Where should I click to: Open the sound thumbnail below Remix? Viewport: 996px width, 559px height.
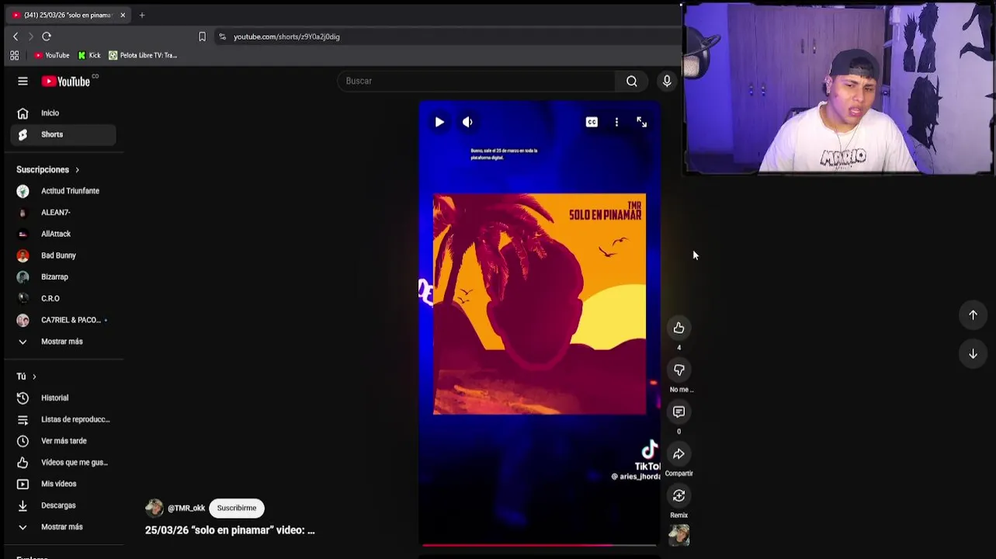[678, 535]
